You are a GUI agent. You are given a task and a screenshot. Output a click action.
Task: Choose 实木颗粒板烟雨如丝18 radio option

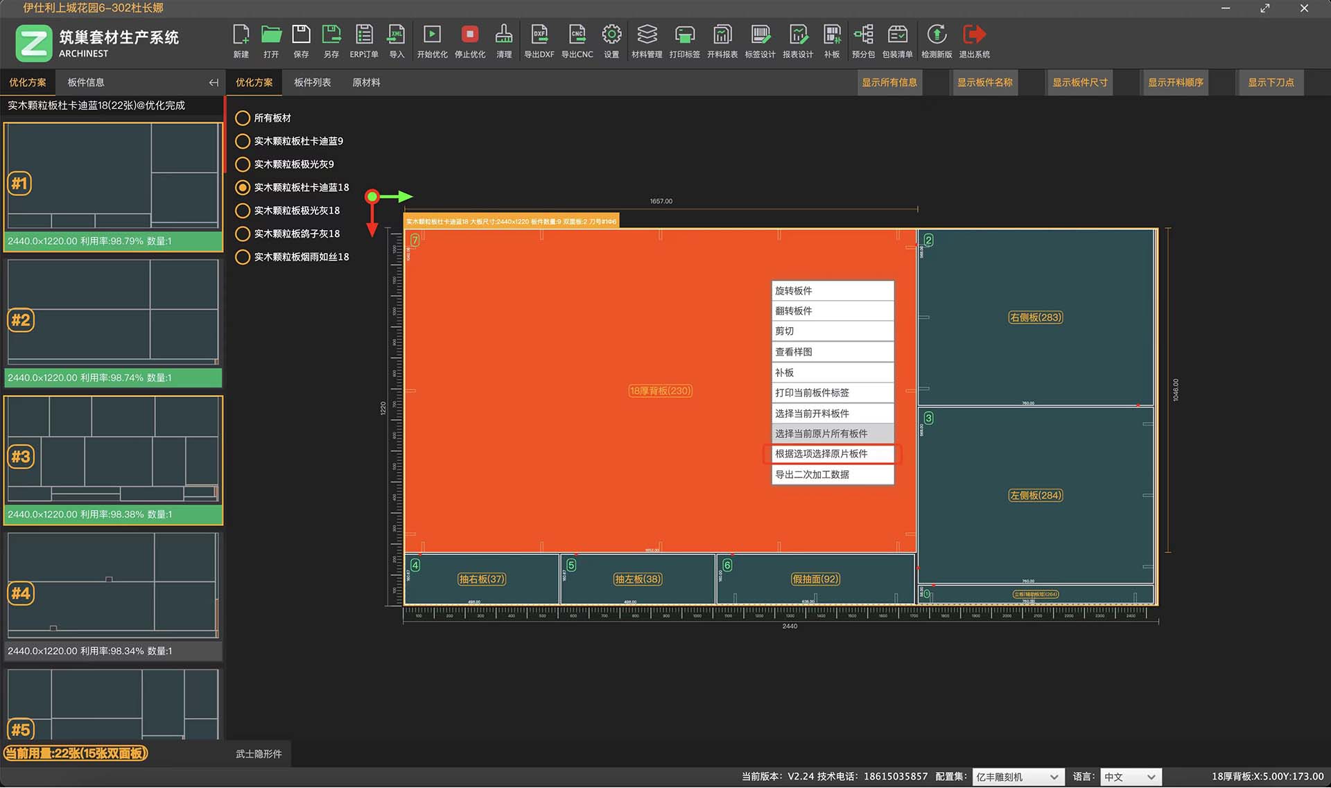point(243,257)
